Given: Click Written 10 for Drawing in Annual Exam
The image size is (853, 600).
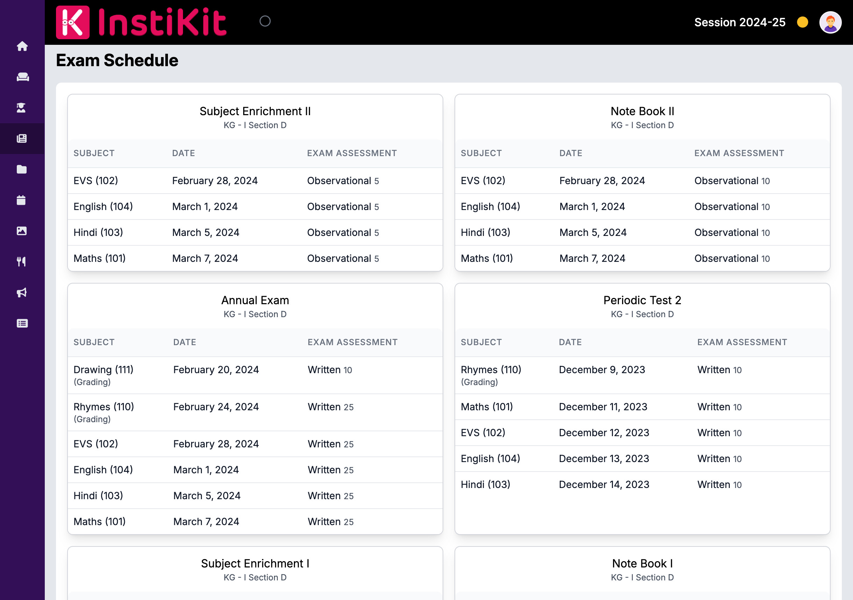Looking at the screenshot, I should point(330,370).
